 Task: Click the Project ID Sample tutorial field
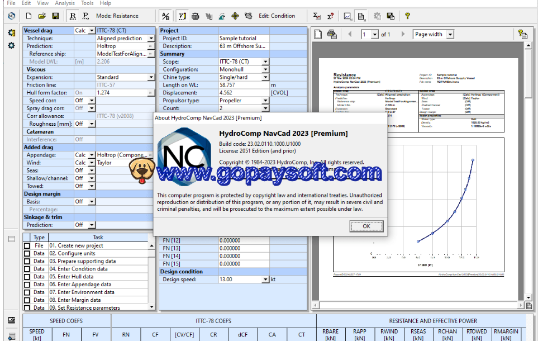pos(244,39)
